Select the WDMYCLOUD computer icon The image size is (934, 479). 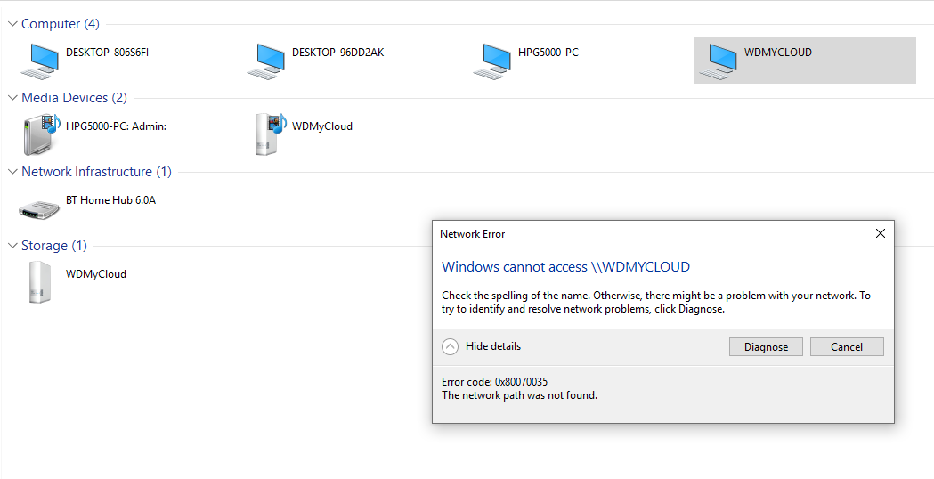click(x=719, y=61)
